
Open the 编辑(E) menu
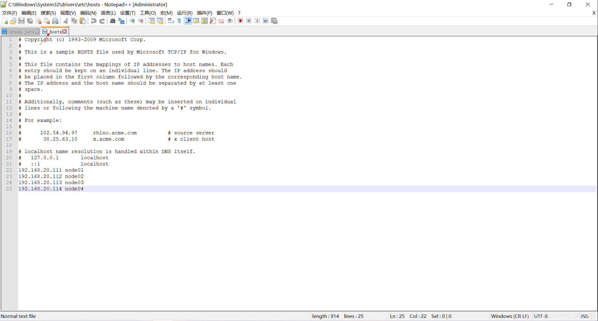coord(29,13)
